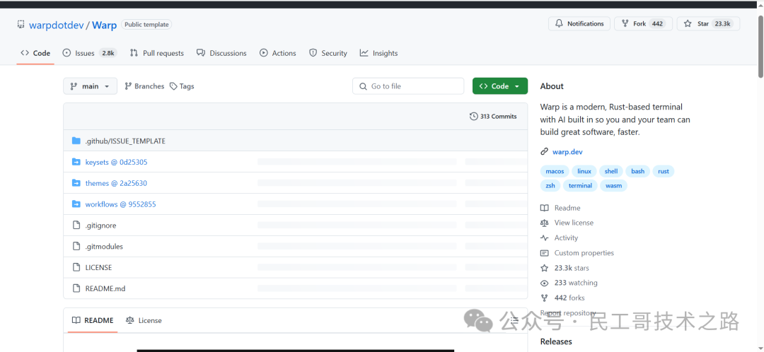Filter by the terminal topic tag

(x=580, y=185)
